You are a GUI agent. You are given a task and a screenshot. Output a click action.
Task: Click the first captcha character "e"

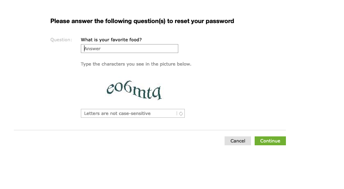[x=110, y=88]
